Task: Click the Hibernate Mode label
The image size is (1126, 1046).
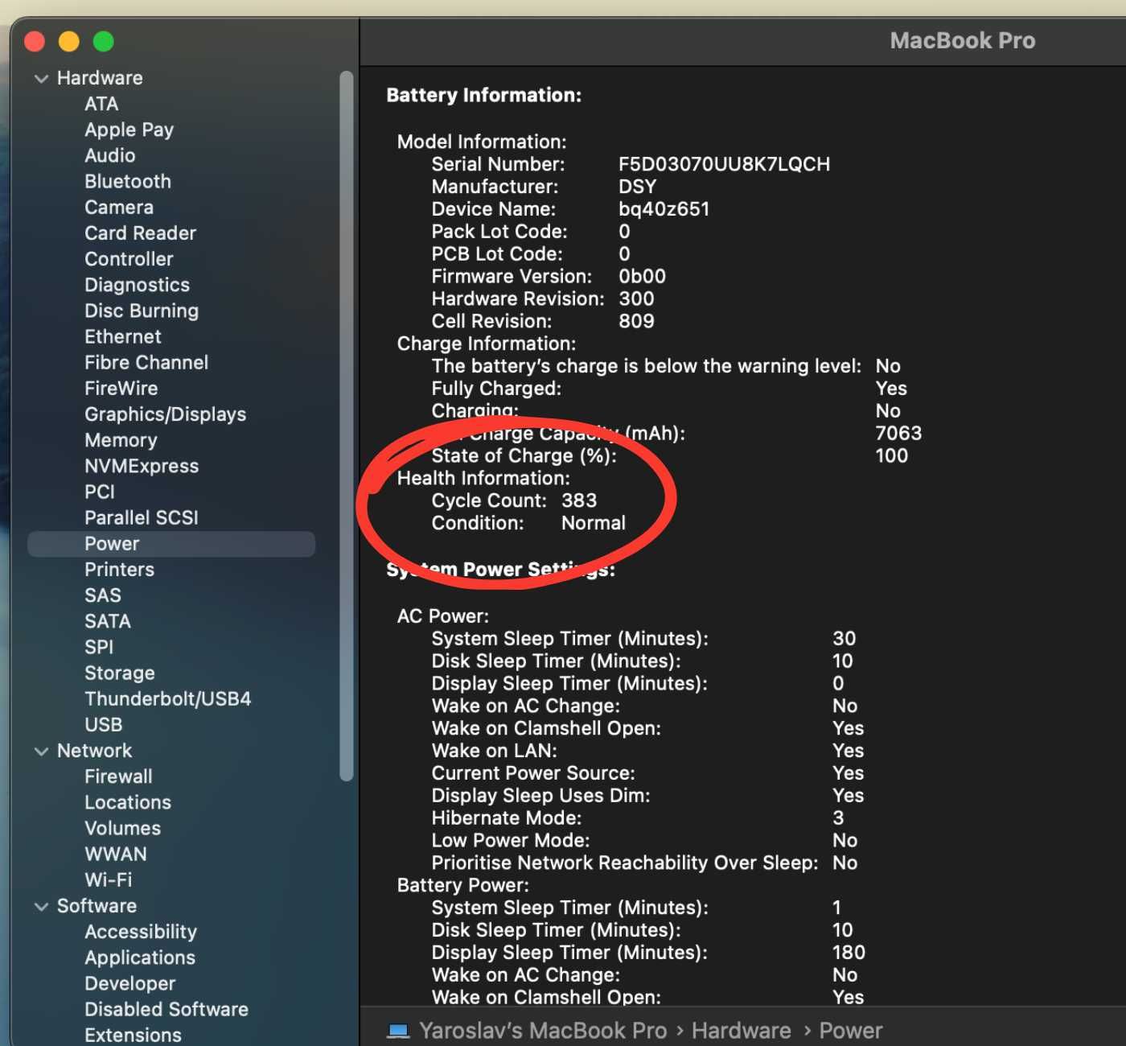Action: 506,818
